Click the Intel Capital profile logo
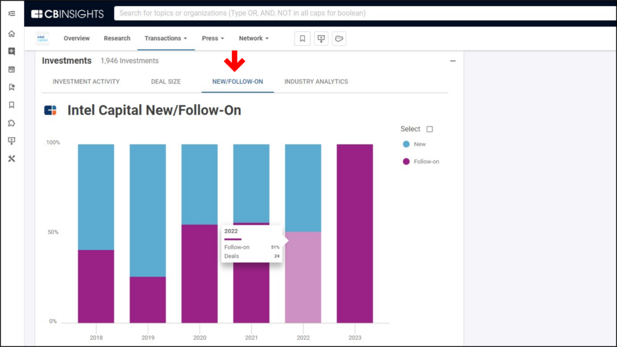This screenshot has height=347, width=617. point(42,39)
